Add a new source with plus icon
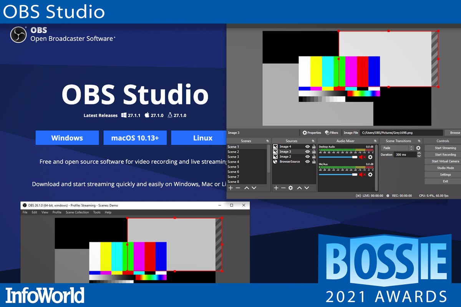 click(x=276, y=188)
